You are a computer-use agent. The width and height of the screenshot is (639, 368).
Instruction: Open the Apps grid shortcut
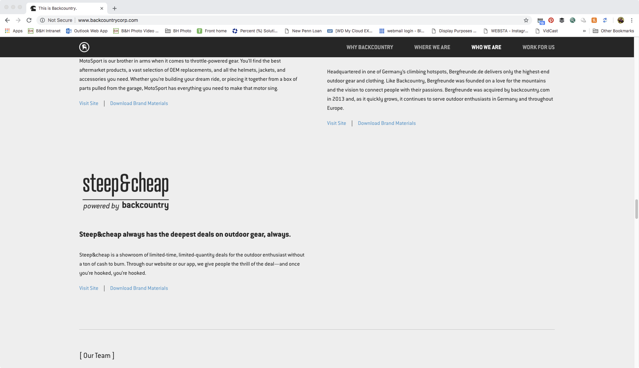(x=14, y=31)
